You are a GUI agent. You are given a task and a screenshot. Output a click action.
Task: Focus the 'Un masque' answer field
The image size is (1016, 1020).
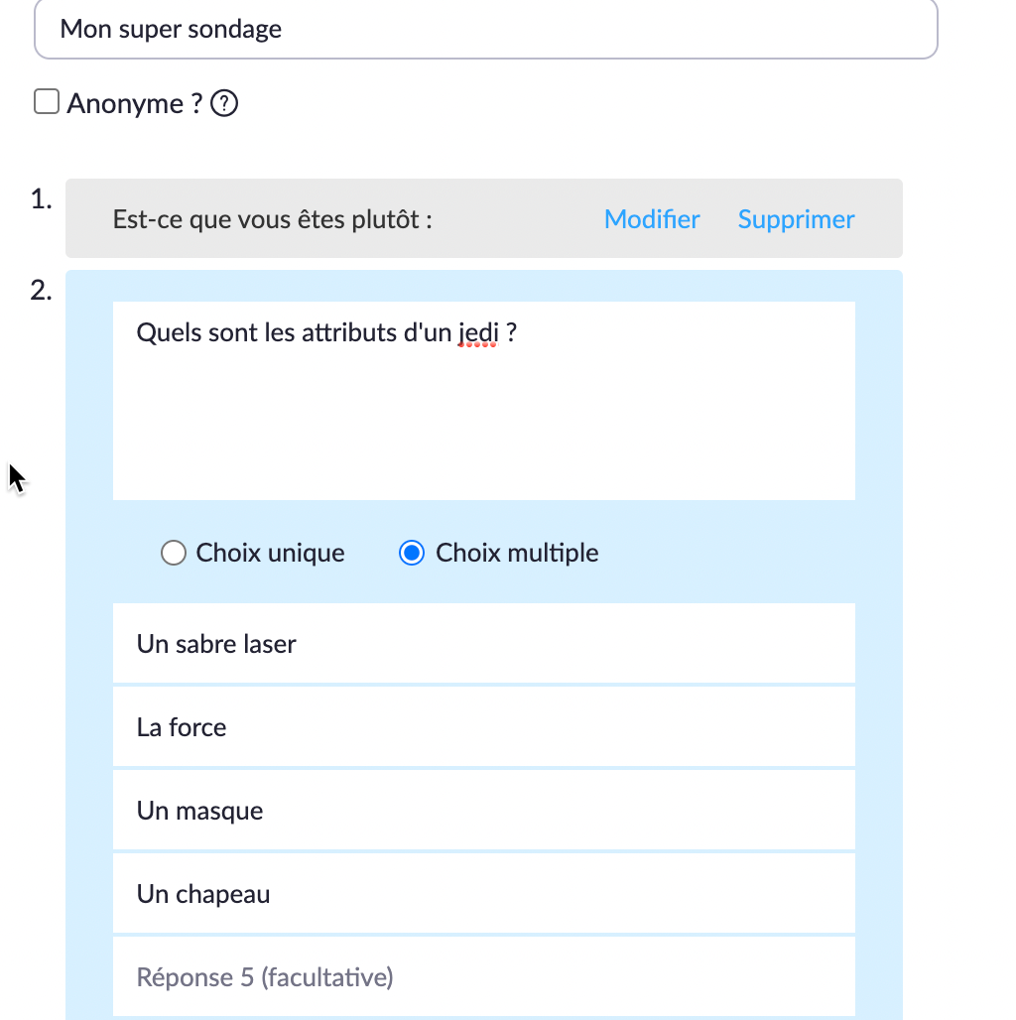point(484,810)
